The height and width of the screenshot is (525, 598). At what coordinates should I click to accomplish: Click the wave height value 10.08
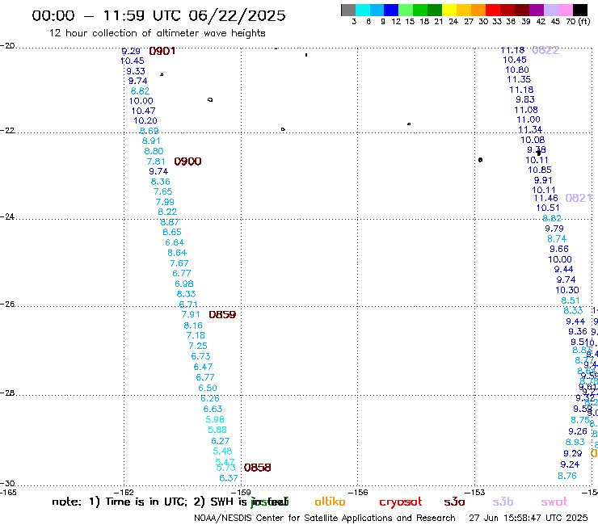[x=533, y=141]
